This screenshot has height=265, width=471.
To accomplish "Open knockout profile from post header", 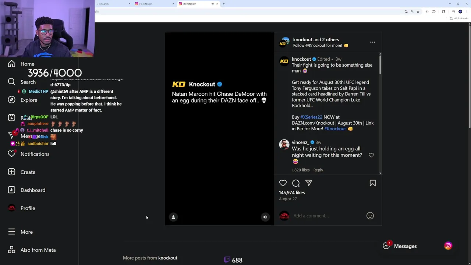I will tap(302, 40).
